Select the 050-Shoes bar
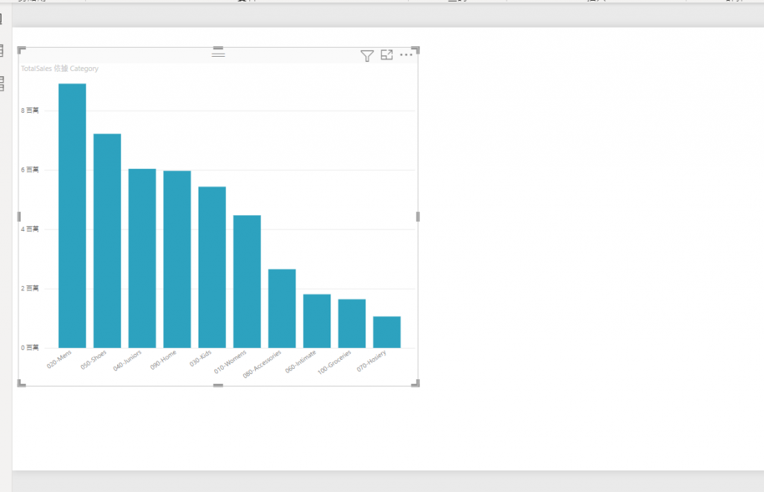The width and height of the screenshot is (764, 492). pos(107,240)
